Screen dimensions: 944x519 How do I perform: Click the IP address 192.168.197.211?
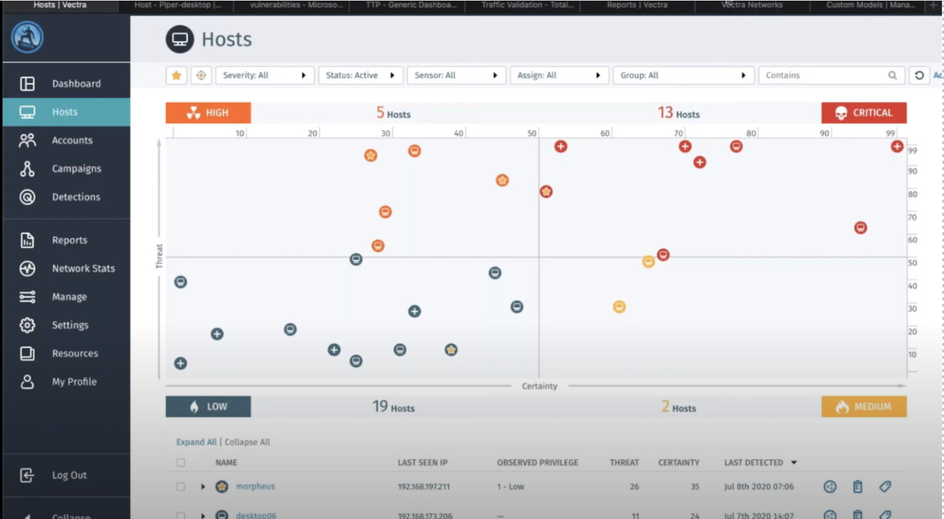click(424, 487)
